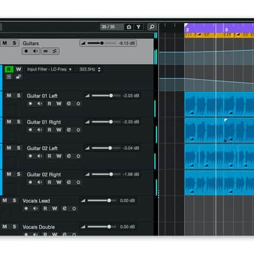Image resolution: width=254 pixels, height=254 pixels.
Task: Open channel settings (e) for Vocals Lead
Action: point(64,208)
